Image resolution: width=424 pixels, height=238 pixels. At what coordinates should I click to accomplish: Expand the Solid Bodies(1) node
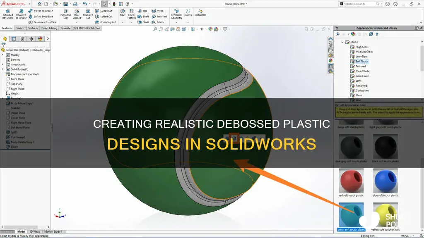point(3,69)
